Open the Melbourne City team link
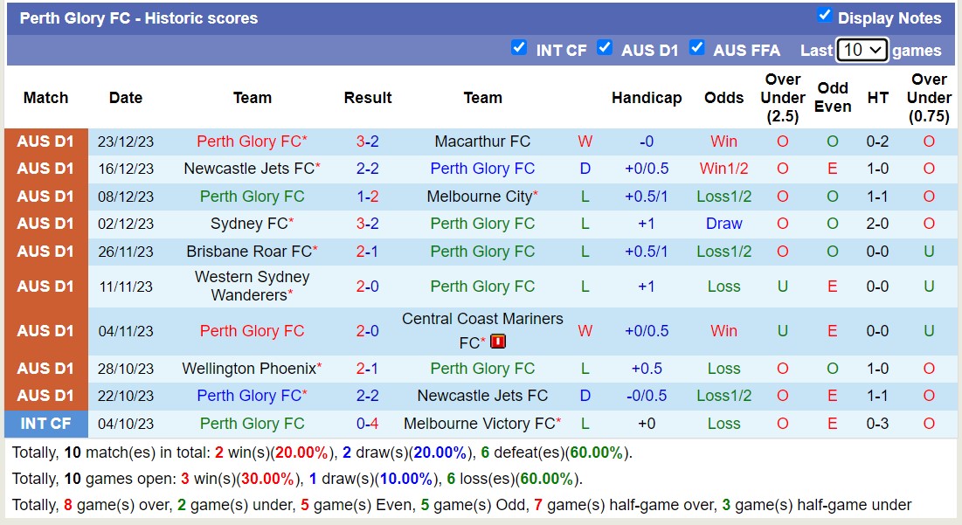 coord(481,196)
